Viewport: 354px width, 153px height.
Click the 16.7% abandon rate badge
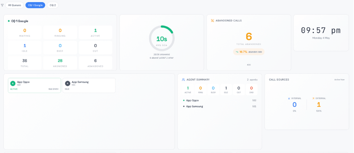coord(249,52)
